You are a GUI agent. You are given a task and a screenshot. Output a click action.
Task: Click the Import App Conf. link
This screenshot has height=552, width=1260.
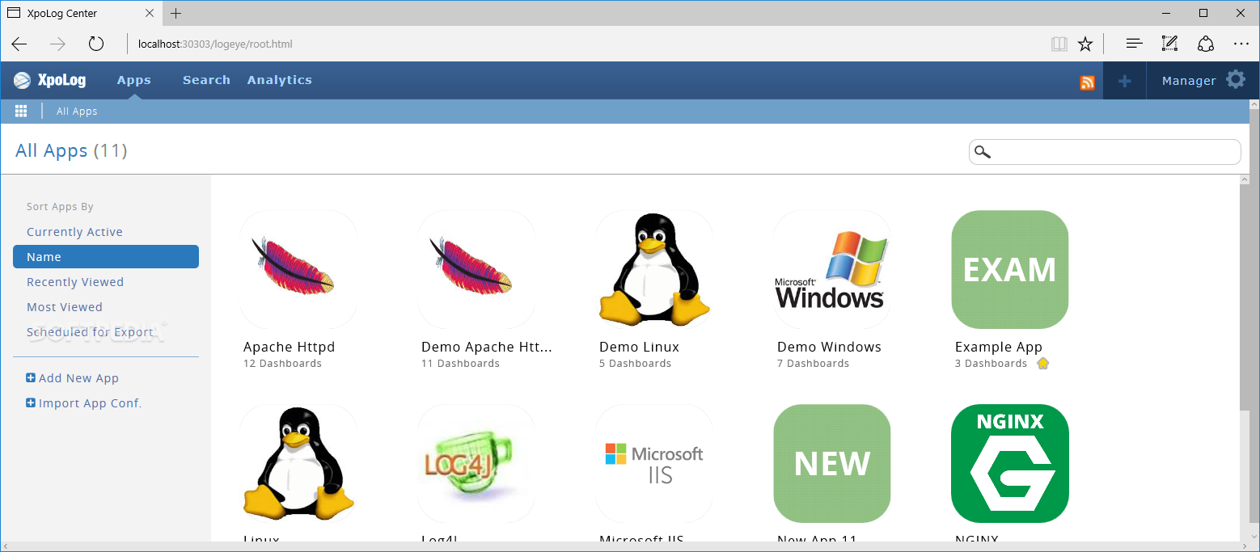[x=90, y=403]
